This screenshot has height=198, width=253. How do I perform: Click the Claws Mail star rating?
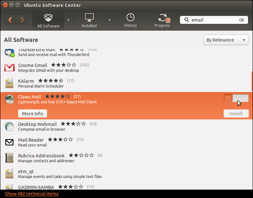(x=58, y=97)
